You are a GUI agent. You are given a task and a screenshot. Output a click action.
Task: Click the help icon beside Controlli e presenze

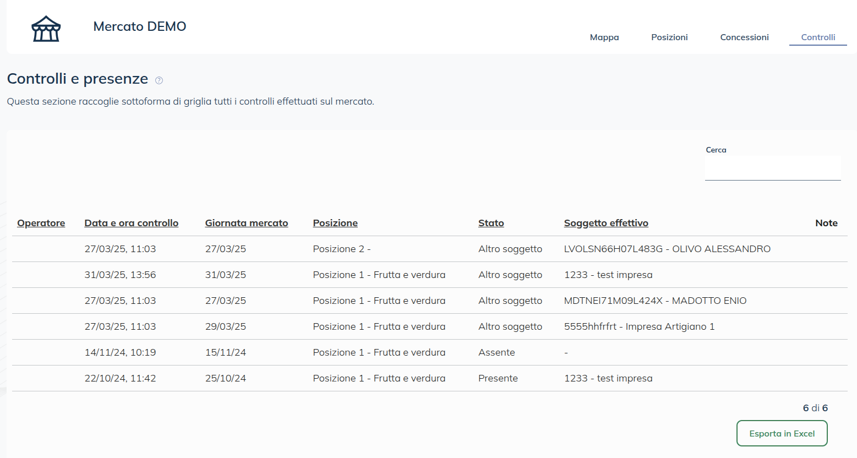pyautogui.click(x=159, y=80)
